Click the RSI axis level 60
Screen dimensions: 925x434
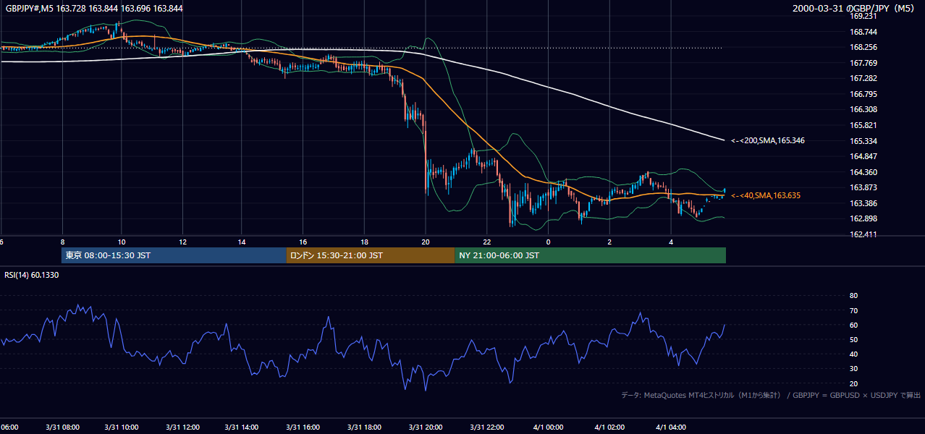pyautogui.click(x=853, y=325)
